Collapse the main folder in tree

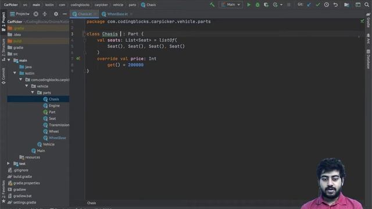(9, 60)
